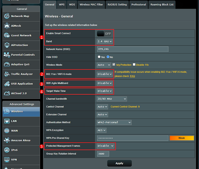Click Advanced Settings section header
The height and width of the screenshot is (169, 199).
point(22,104)
